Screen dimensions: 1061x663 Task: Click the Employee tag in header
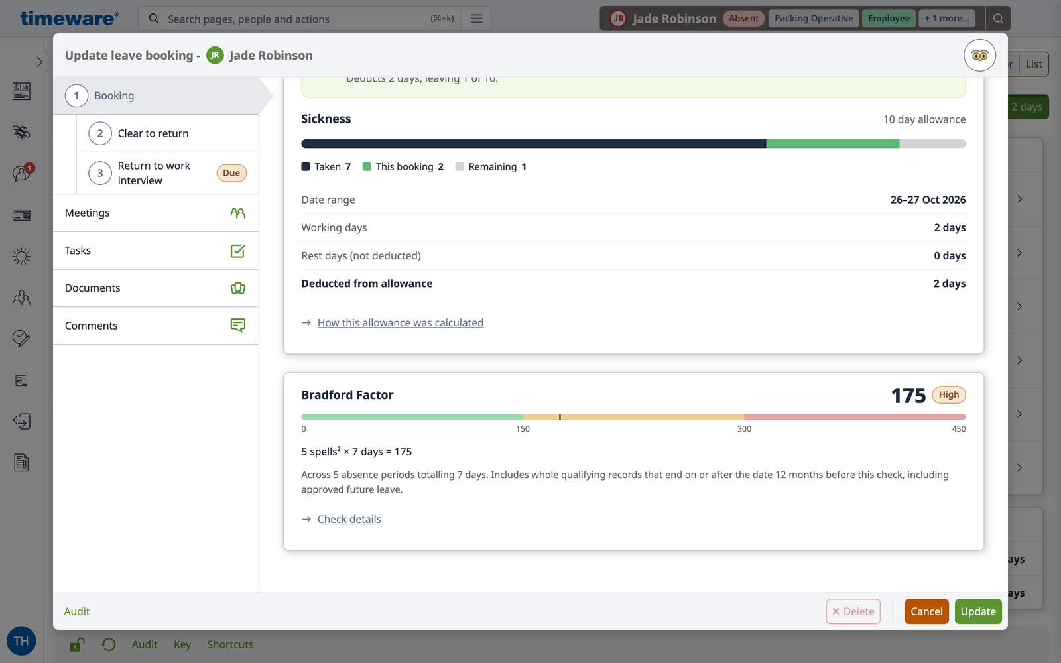pos(889,19)
